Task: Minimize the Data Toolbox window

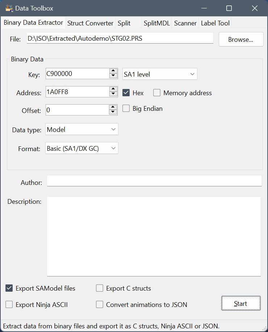Action: coord(204,8)
